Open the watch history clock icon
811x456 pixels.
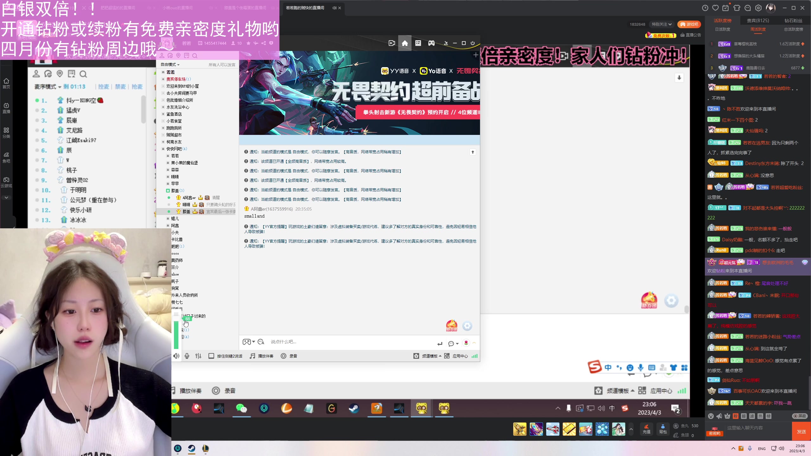tap(705, 8)
